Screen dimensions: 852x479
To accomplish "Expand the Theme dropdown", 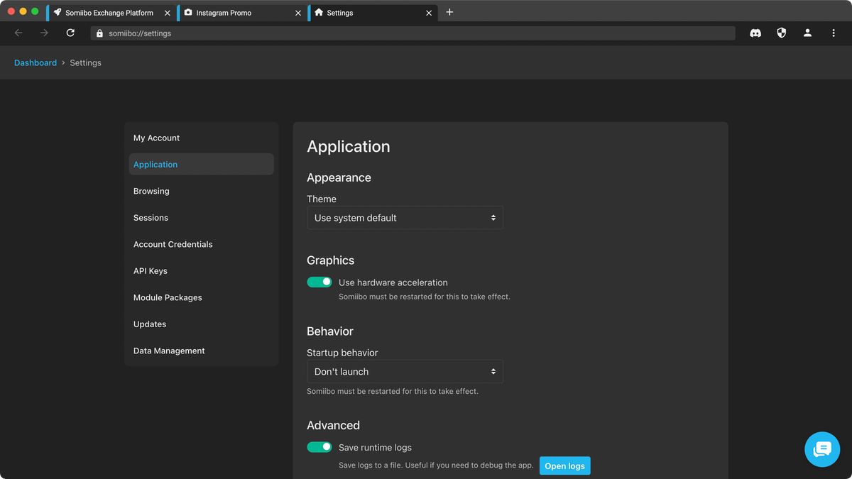I will [x=405, y=218].
